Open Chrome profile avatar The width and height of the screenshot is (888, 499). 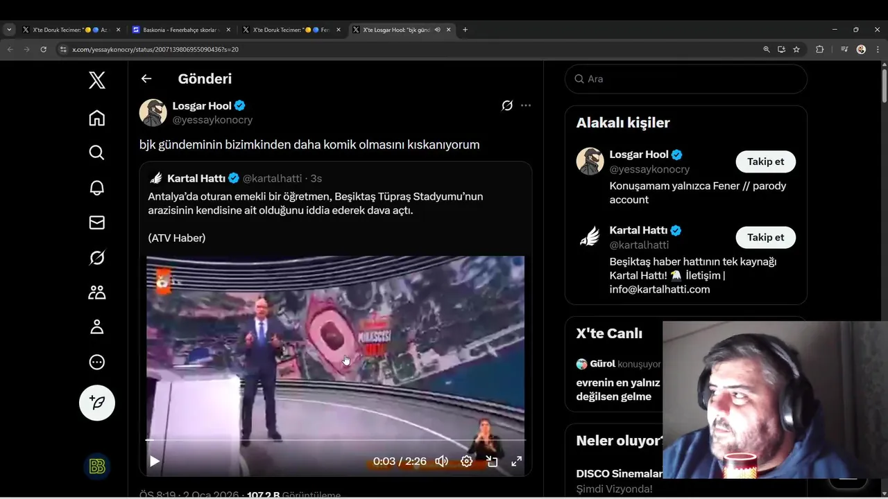point(861,49)
